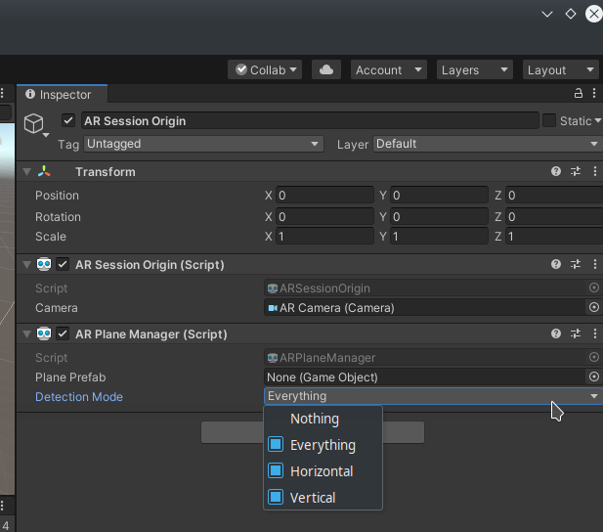Open object picker for Camera field
This screenshot has width=603, height=532.
point(594,307)
